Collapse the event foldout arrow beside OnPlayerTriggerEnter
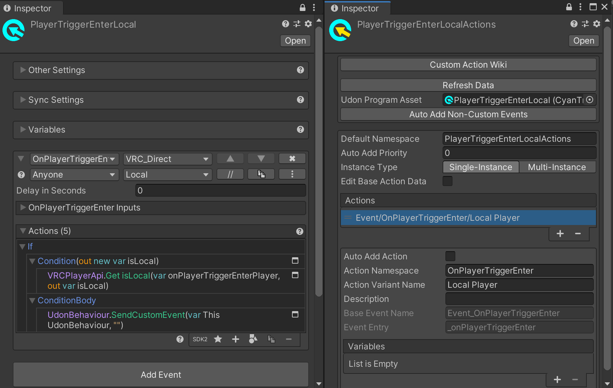The width and height of the screenshot is (613, 388). [x=21, y=159]
